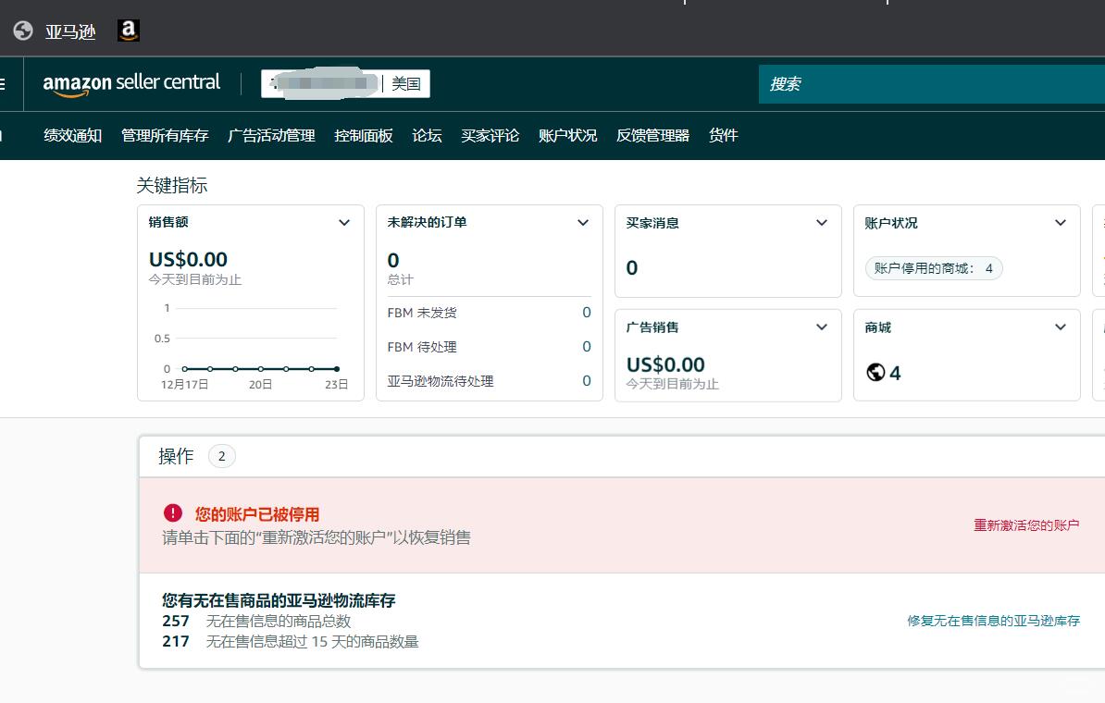This screenshot has width=1105, height=703.
Task: Click the FBM 待处理 count 0
Action: pyautogui.click(x=587, y=347)
